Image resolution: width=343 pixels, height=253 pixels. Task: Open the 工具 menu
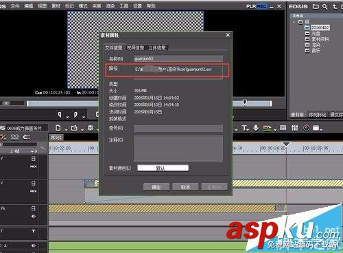tap(123, 6)
